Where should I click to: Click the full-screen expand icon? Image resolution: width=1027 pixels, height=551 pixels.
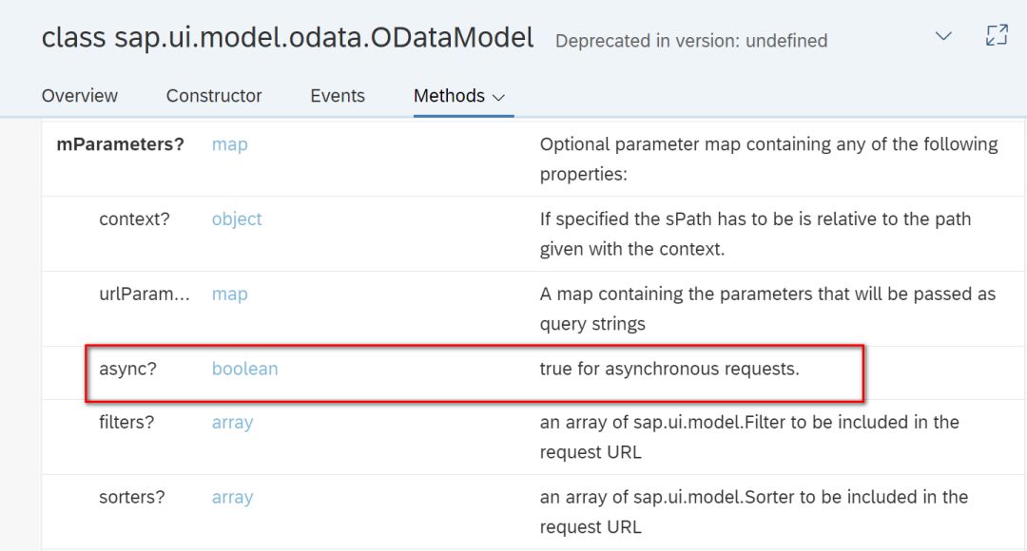tap(996, 37)
